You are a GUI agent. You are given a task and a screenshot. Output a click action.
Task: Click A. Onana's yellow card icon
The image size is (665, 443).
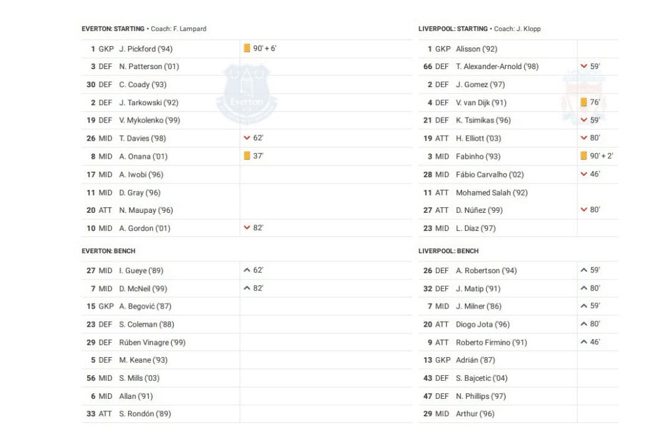coord(247,156)
